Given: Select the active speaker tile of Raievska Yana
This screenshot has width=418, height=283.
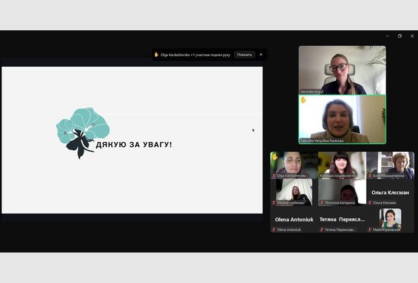Looking at the screenshot, I should 342,119.
